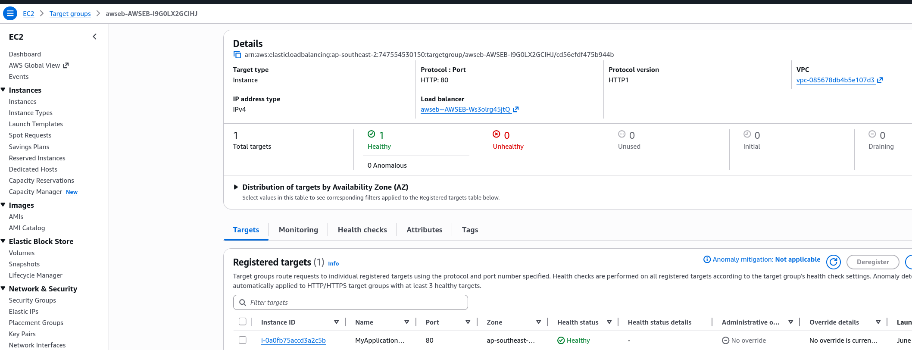Copy the target group ARN

coord(237,54)
